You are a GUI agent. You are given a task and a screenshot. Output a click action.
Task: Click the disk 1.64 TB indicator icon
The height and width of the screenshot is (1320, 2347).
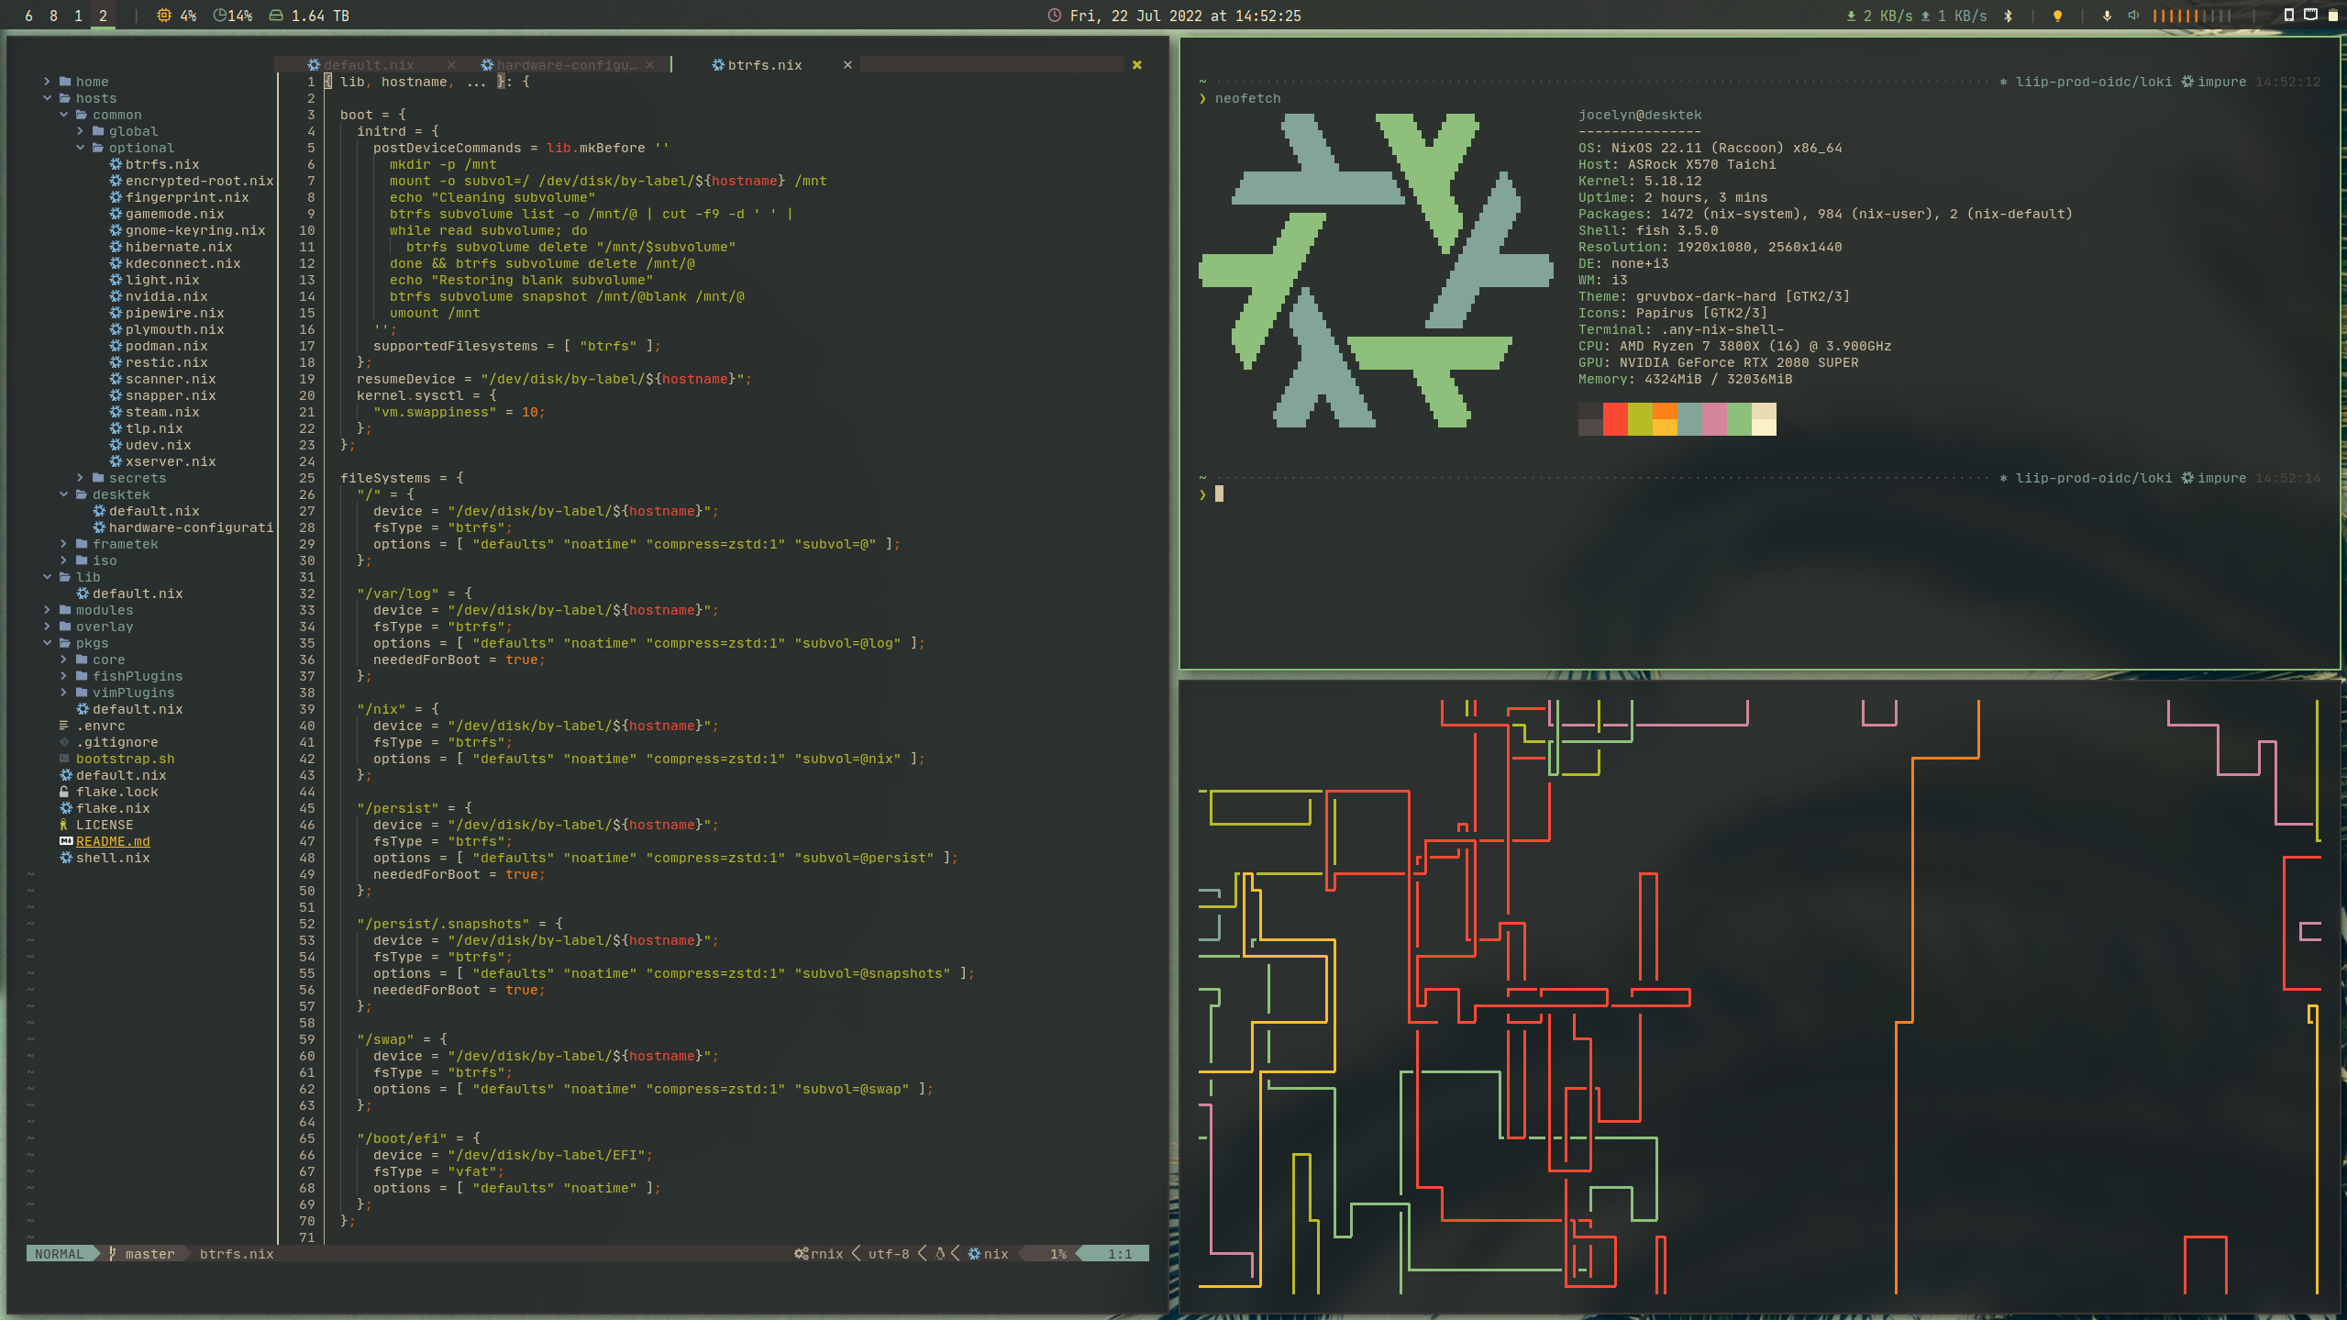click(276, 16)
